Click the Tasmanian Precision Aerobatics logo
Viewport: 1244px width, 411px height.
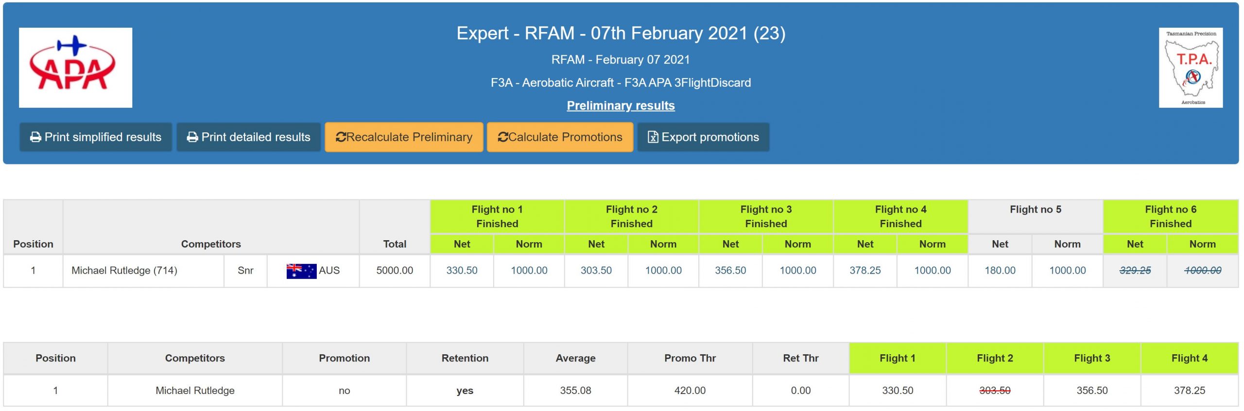(x=1190, y=67)
